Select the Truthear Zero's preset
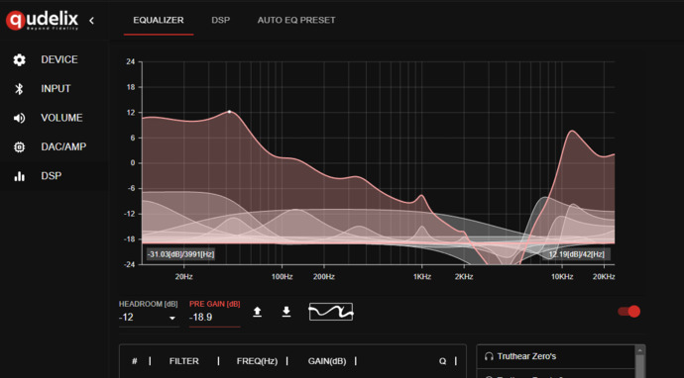Image resolution: width=684 pixels, height=378 pixels. click(x=556, y=356)
